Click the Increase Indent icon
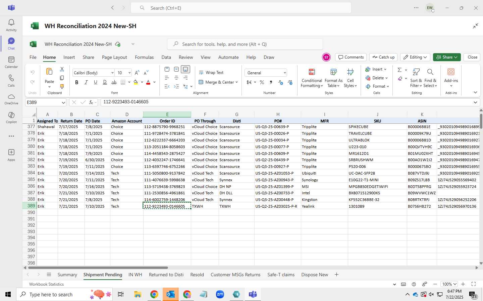483x301 pixels. click(x=176, y=86)
